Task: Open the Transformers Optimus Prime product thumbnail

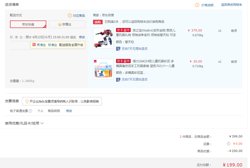Action: tap(103, 38)
